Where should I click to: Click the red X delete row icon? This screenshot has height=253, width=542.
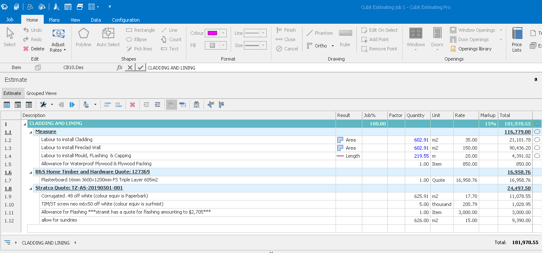pos(132,105)
